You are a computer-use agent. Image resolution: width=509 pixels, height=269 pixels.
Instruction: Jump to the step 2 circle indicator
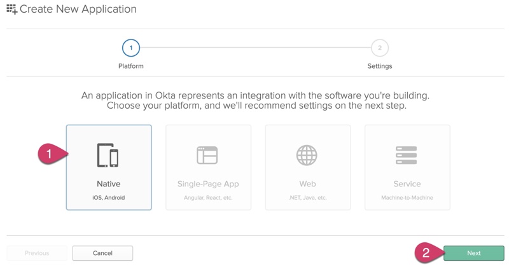pyautogui.click(x=380, y=48)
